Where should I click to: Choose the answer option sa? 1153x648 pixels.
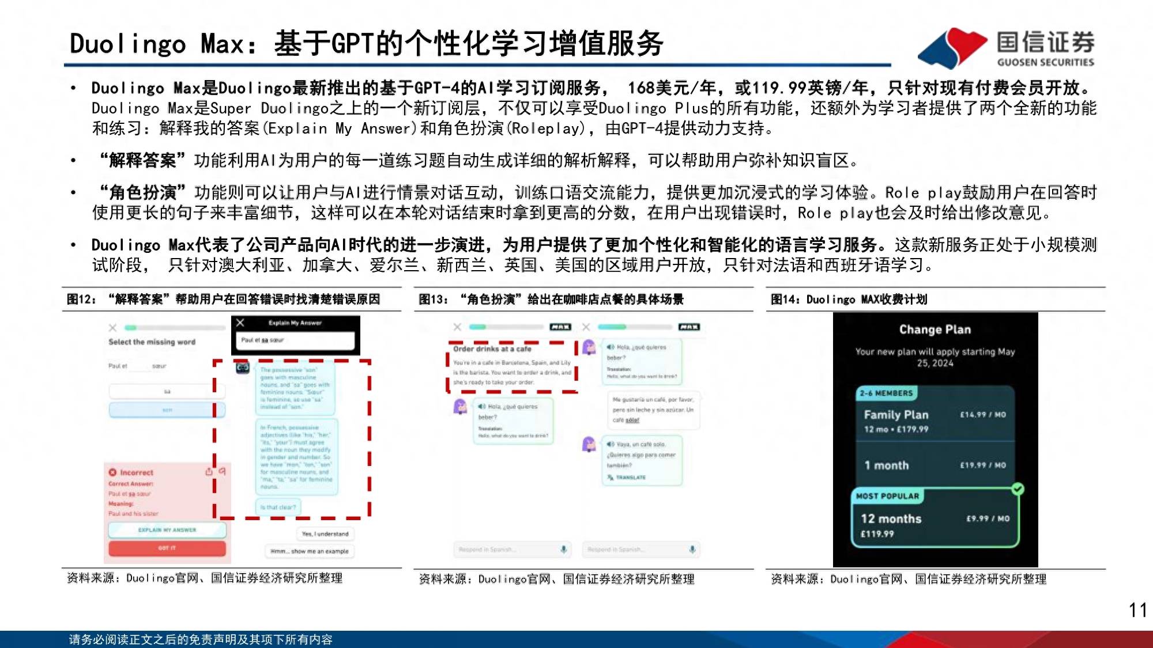[167, 392]
